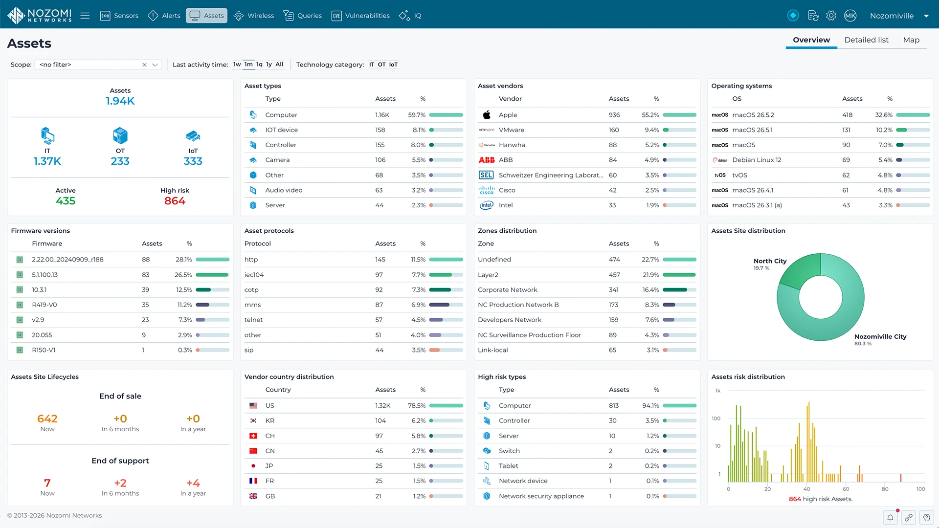This screenshot has width=939, height=528.
Task: Click the High risk 864 count
Action: pyautogui.click(x=175, y=201)
